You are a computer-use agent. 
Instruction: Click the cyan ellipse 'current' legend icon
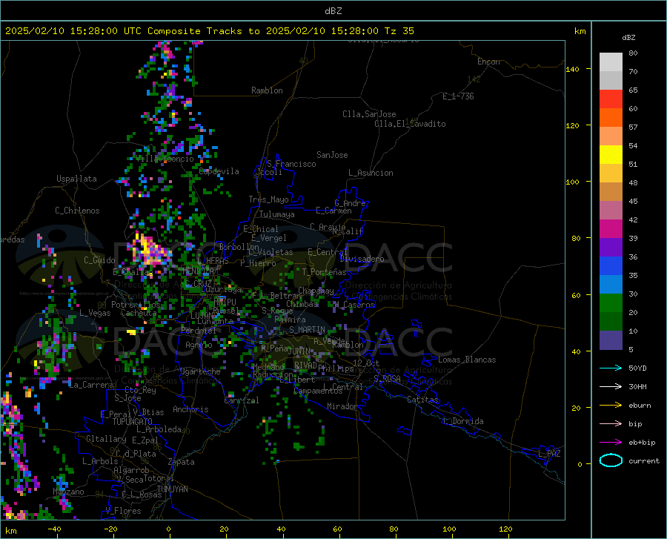pos(611,460)
